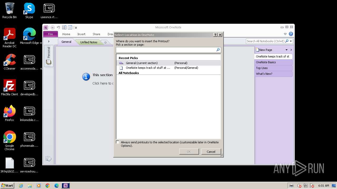Collapse the page tabs pane chevron
The height and width of the screenshot is (189, 337).
(x=291, y=50)
